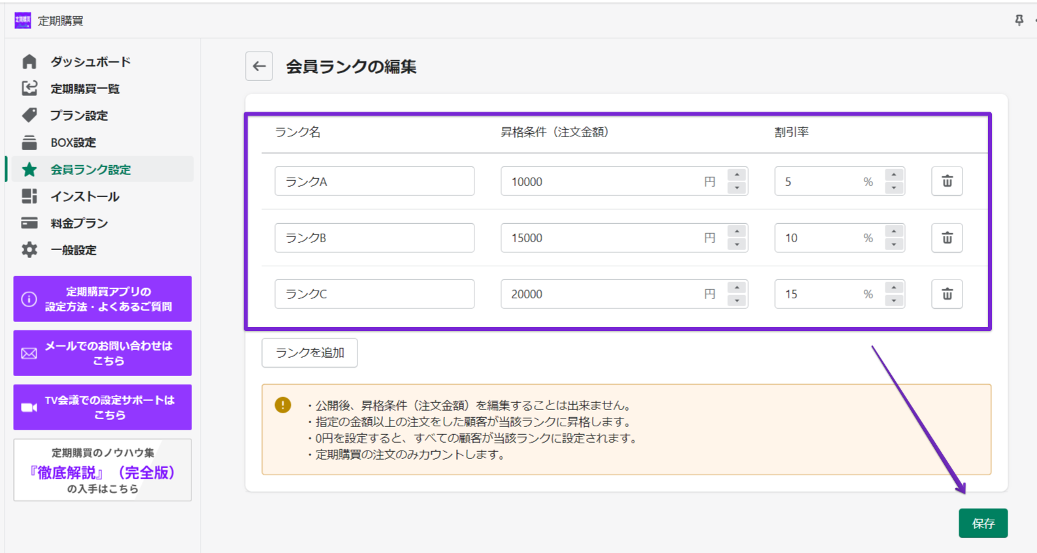Open 定期購買のノウハウ集 banner

click(x=103, y=470)
